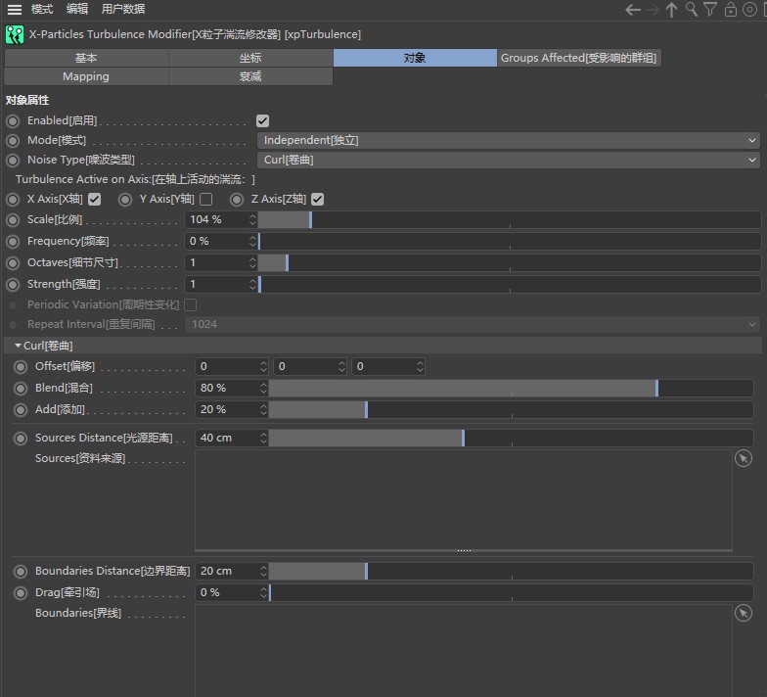Image resolution: width=767 pixels, height=697 pixels.
Task: Click the Drag keyframe animation dot
Action: pos(21,593)
